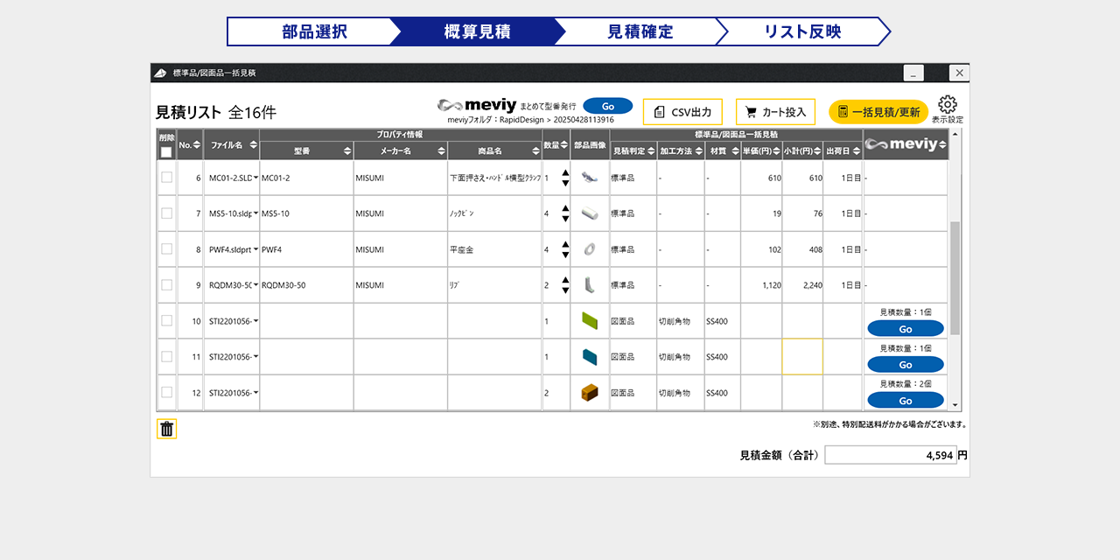Expand the MC01-2.SLD file name dropdown

click(x=255, y=178)
